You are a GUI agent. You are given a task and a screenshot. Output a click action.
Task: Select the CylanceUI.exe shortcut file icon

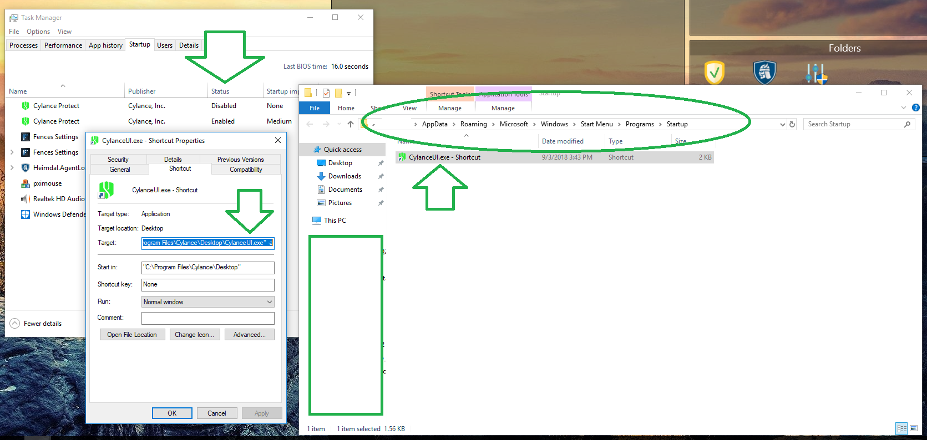[402, 157]
